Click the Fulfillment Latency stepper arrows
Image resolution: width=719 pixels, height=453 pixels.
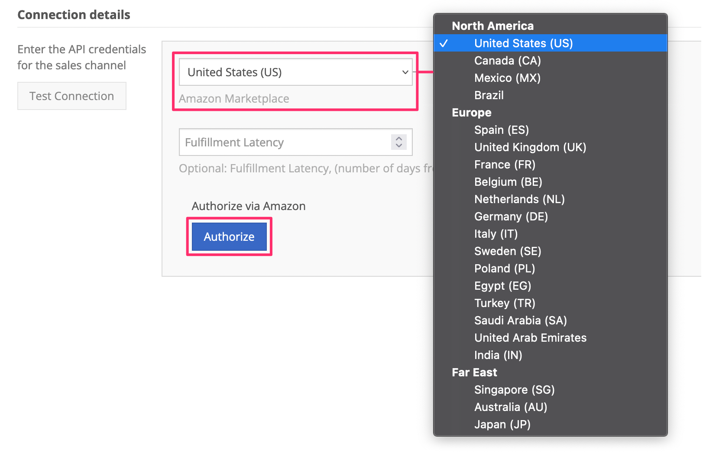pos(399,142)
